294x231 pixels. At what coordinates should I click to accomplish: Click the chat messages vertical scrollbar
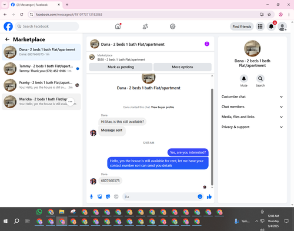(x=212, y=137)
